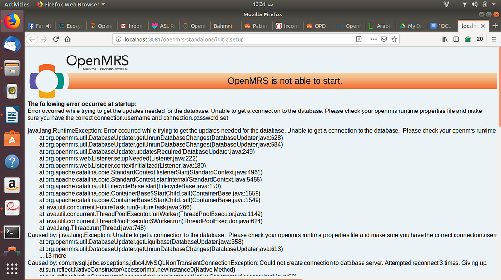Open the Firefox hamburger menu
The image size is (501, 280).
494,39
